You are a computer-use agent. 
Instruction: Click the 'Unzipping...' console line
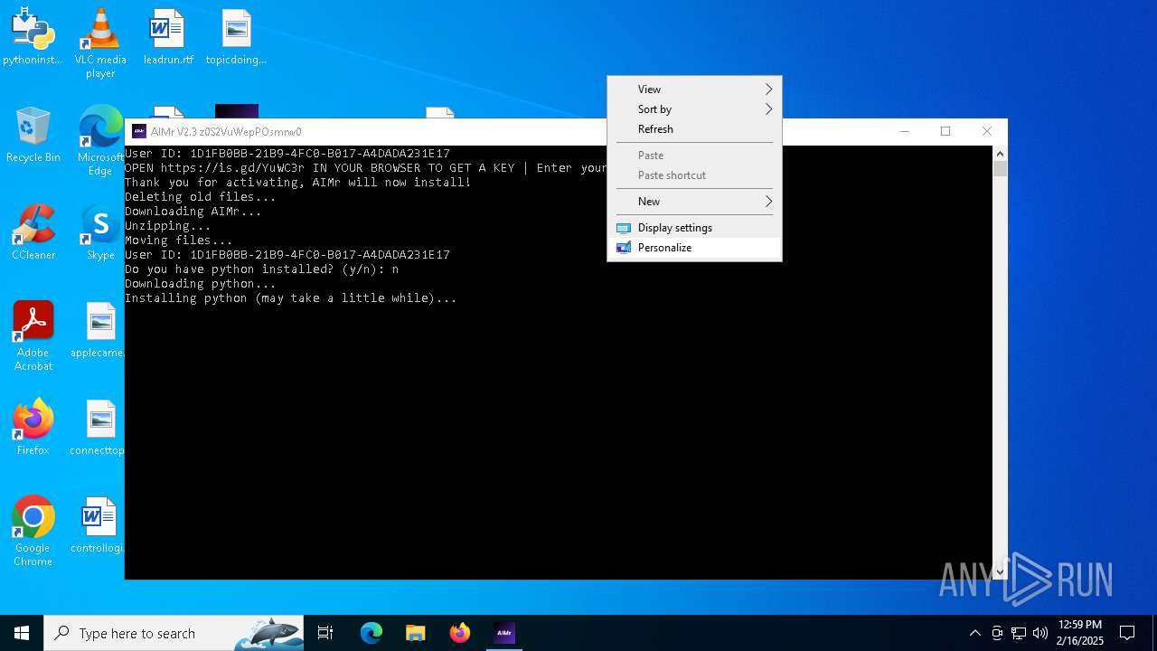click(x=168, y=225)
